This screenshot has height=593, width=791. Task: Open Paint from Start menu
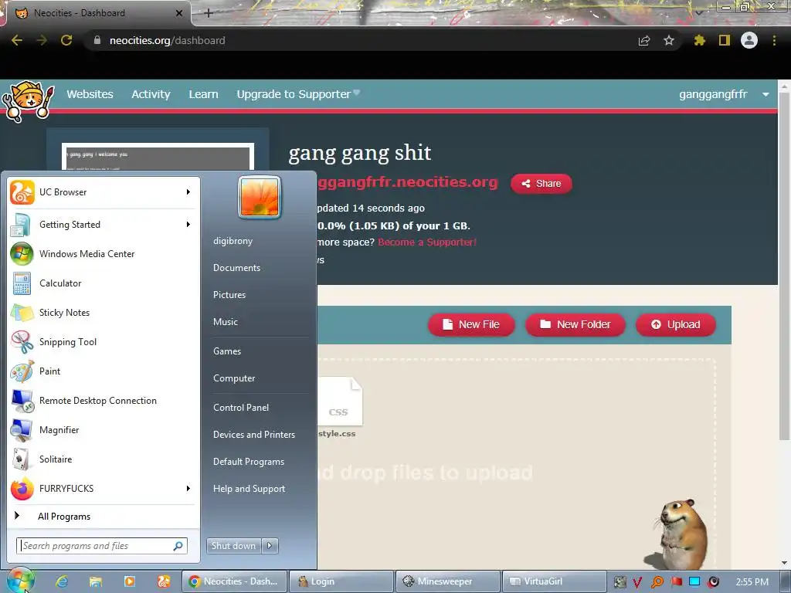pos(102,371)
